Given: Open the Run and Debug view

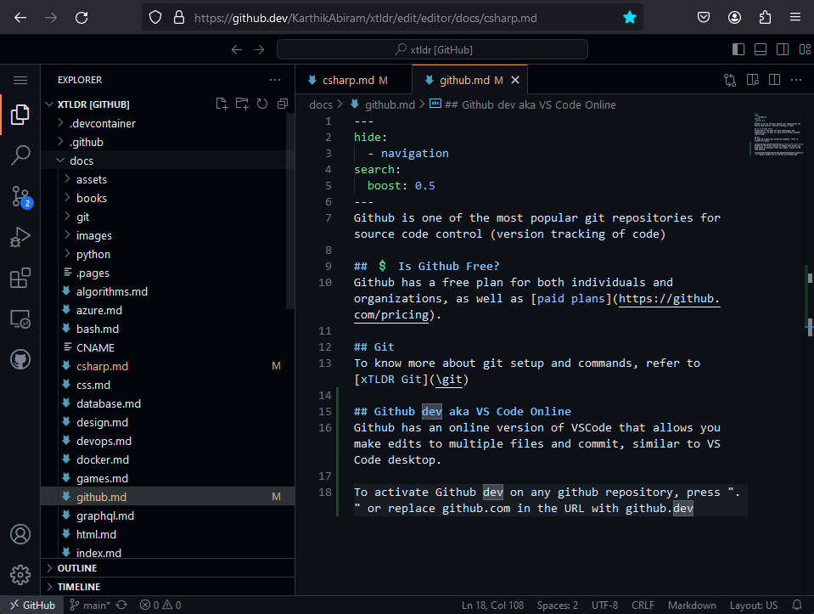Looking at the screenshot, I should click(x=20, y=237).
